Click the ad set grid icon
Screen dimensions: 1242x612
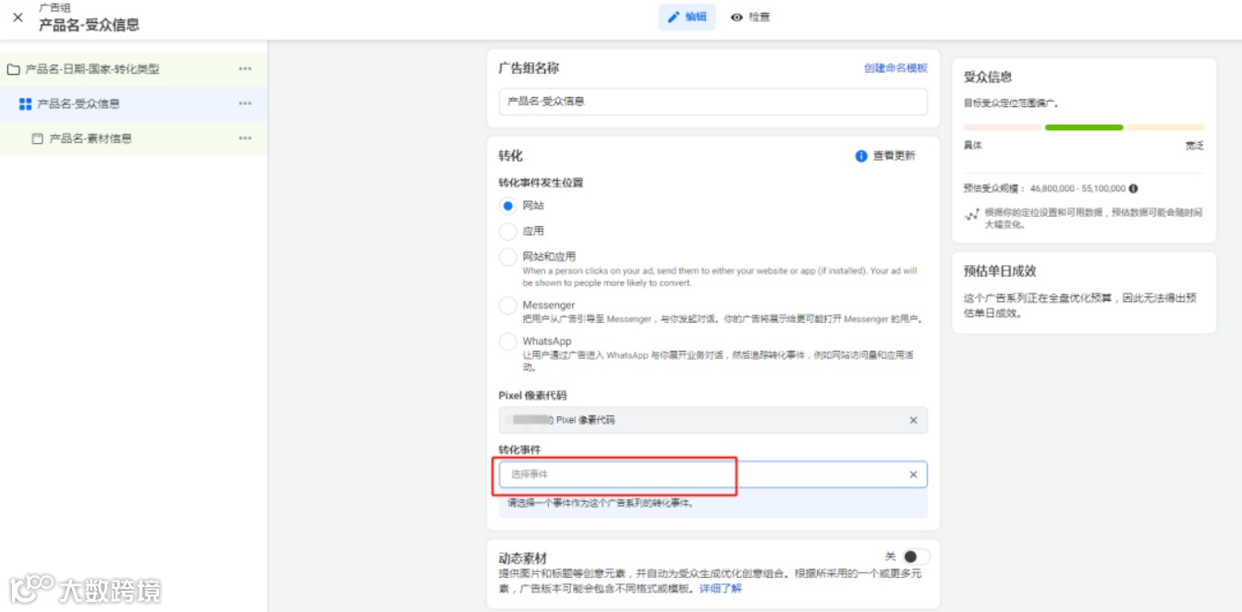pyautogui.click(x=26, y=104)
